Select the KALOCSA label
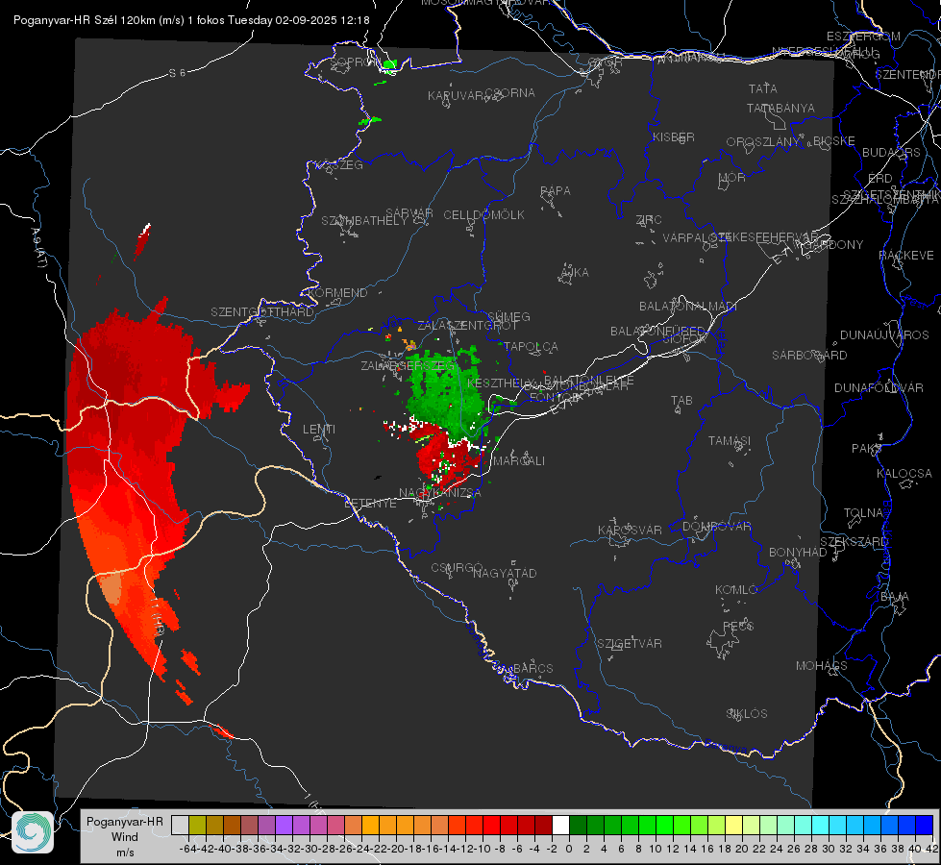Screen dimensions: 941x865 904,474
